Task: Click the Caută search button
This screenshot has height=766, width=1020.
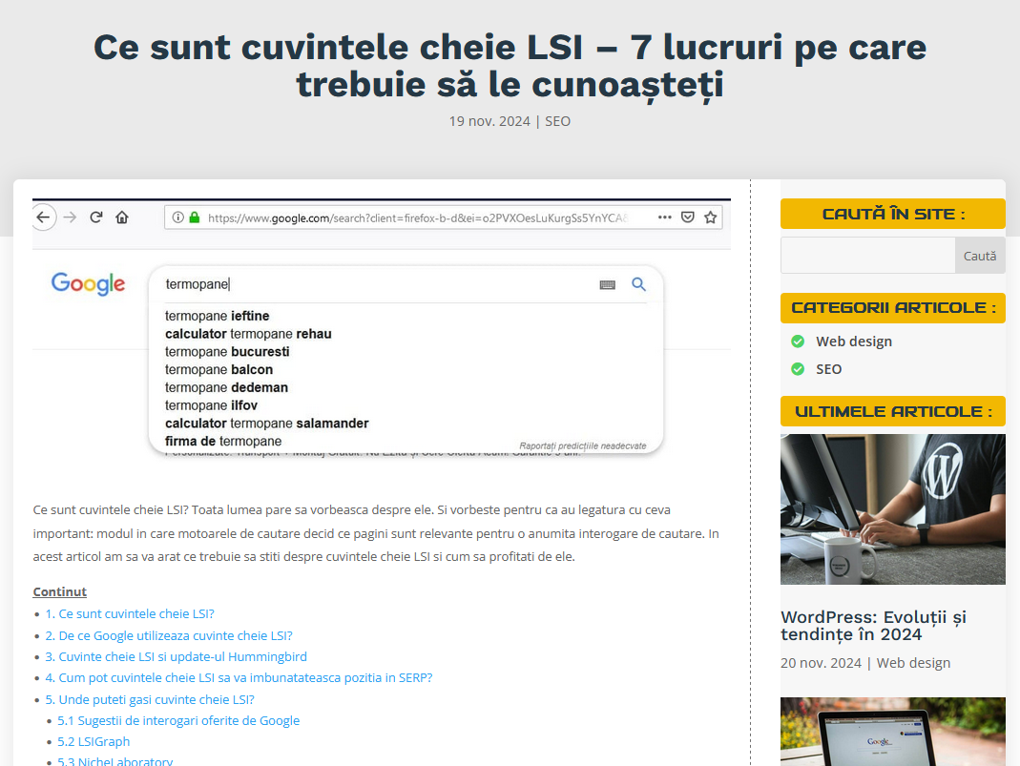Action: click(x=979, y=256)
